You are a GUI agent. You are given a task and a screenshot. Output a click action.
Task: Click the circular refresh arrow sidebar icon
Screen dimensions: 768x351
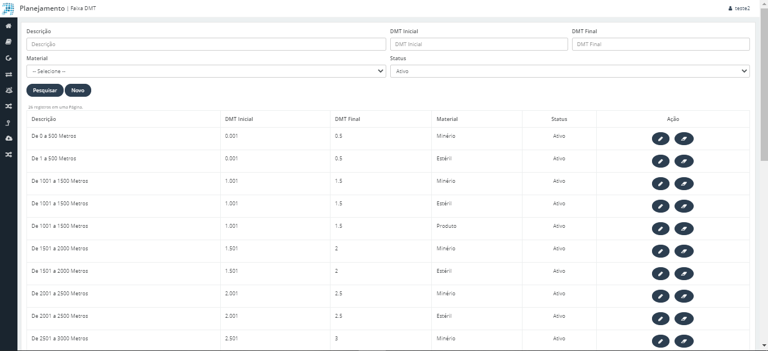click(x=8, y=58)
